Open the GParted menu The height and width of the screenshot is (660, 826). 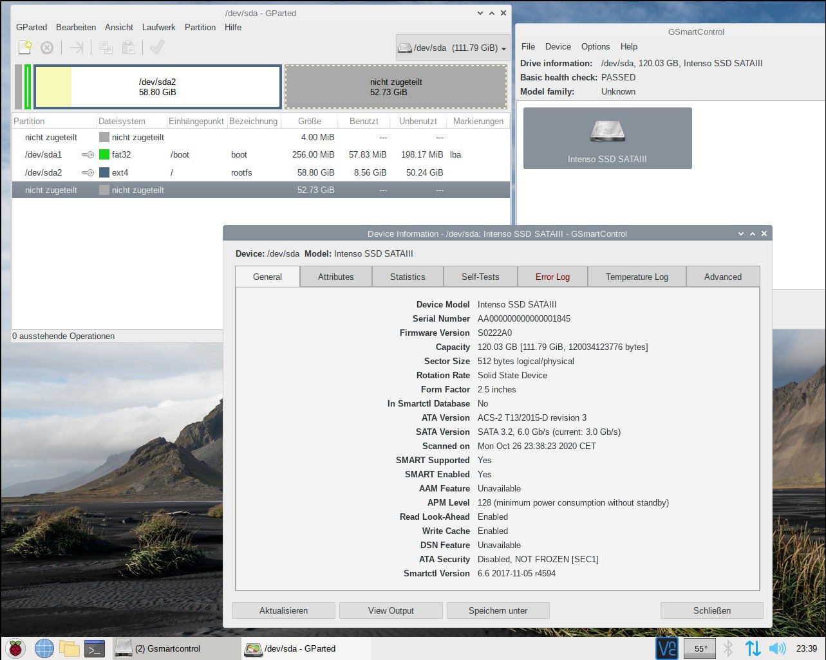pos(32,27)
